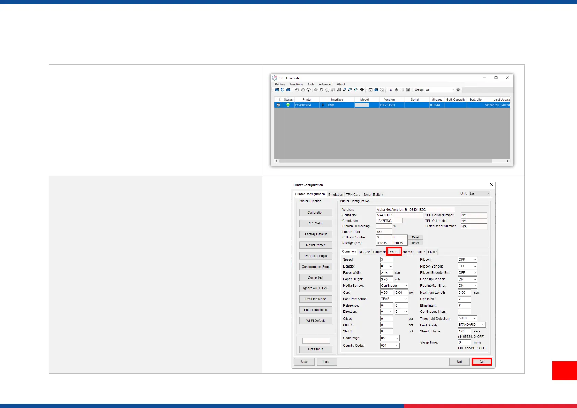
Task: Open the Print Quality STANDARD dropdown
Action: click(471, 325)
